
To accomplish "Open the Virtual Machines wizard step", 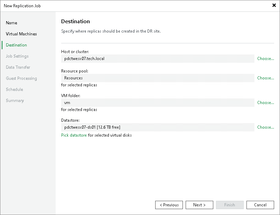I will (21, 34).
